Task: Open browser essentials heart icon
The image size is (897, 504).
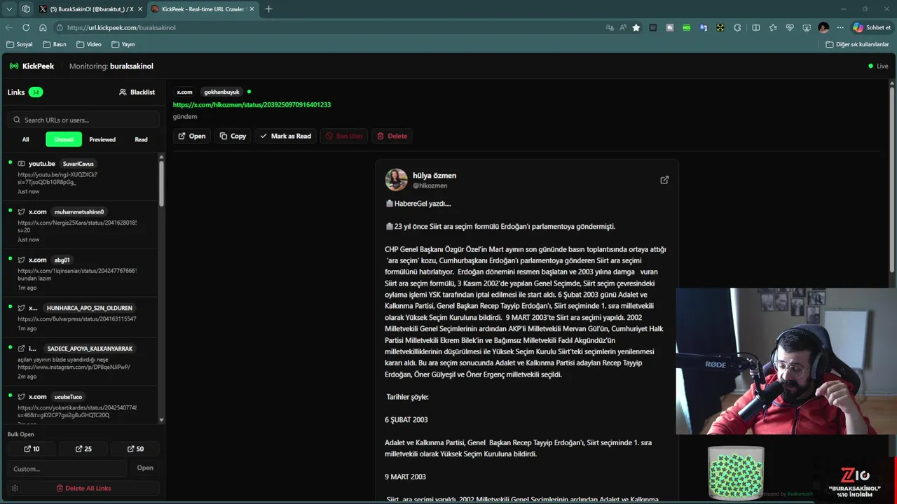Action: pyautogui.click(x=790, y=27)
